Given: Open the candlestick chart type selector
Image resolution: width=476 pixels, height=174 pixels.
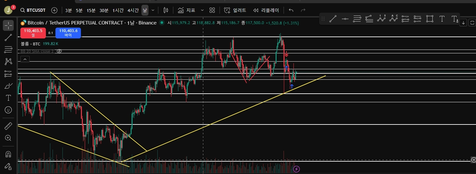Looking at the screenshot, I should [x=165, y=10].
